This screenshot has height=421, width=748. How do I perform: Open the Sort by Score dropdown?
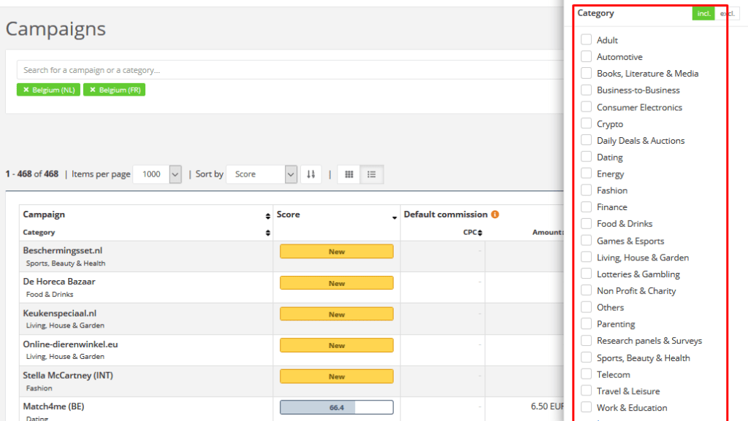point(262,174)
